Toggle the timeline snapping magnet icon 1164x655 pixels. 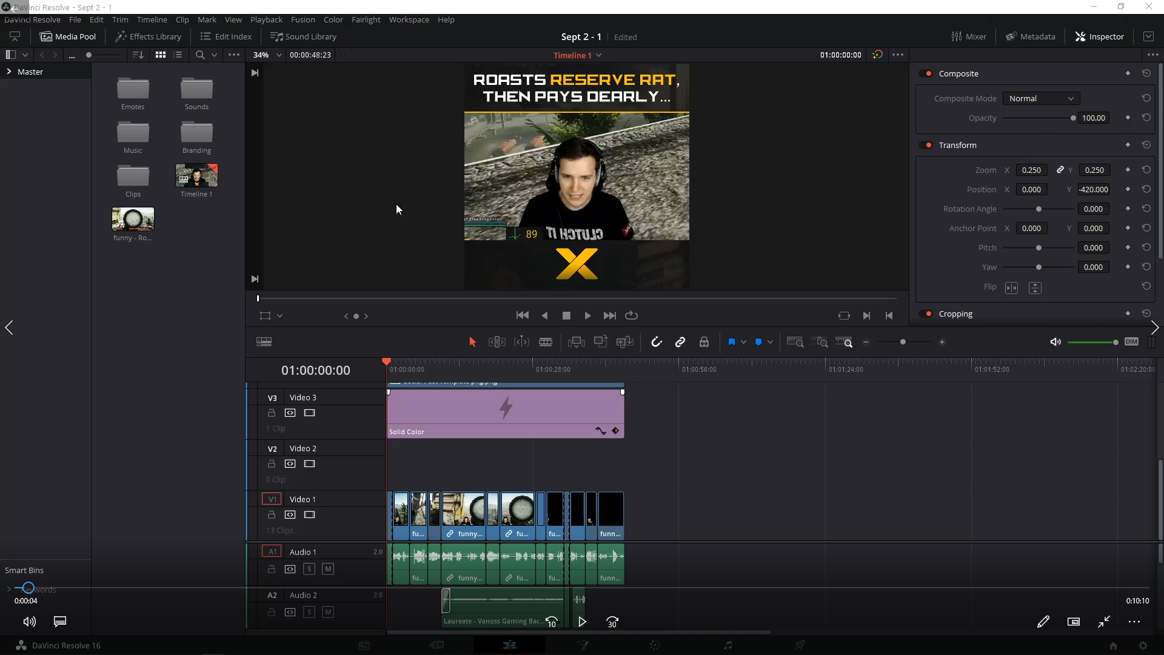click(657, 342)
